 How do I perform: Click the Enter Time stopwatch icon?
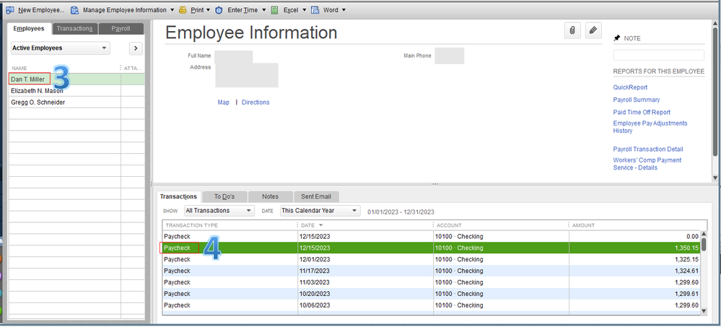[219, 9]
